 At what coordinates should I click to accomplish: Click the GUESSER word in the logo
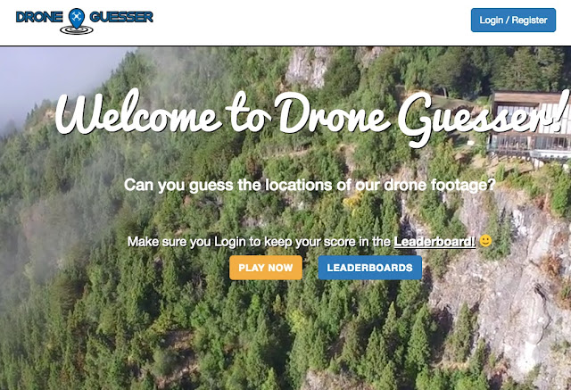(x=121, y=17)
